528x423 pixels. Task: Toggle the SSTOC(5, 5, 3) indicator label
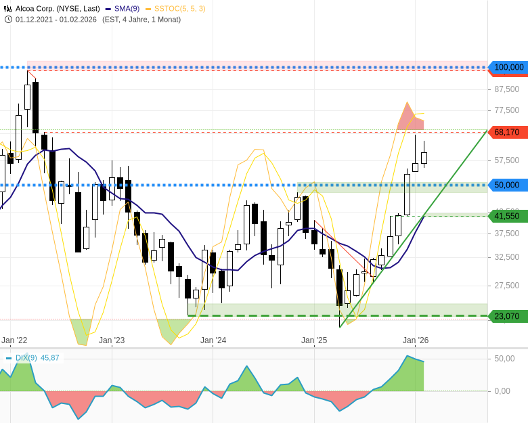click(x=179, y=9)
